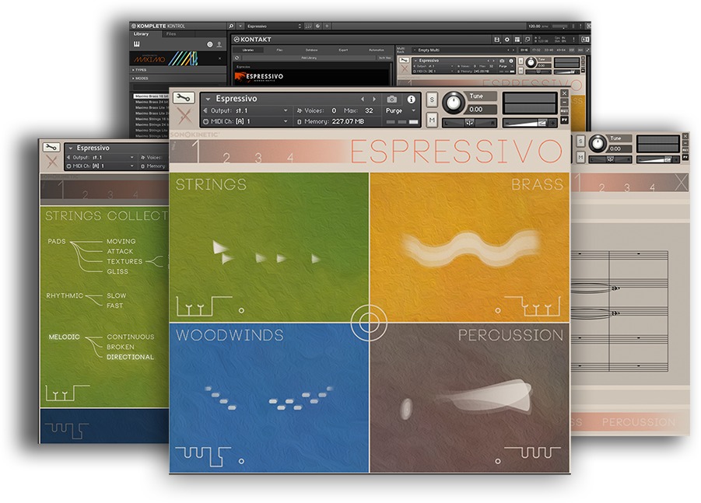
Task: Click the center target circle icon
Action: (369, 322)
